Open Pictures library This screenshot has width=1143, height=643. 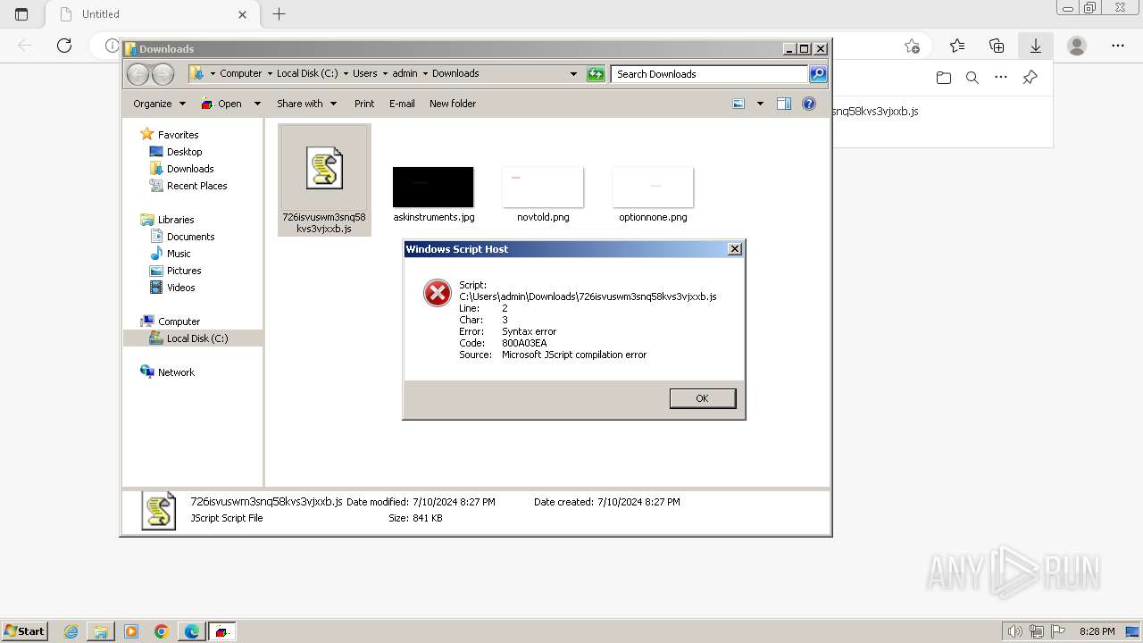click(184, 271)
